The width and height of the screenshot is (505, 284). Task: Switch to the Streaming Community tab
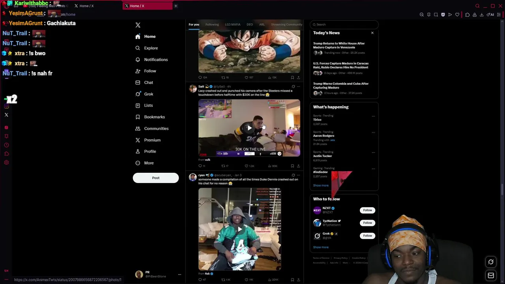click(x=286, y=24)
